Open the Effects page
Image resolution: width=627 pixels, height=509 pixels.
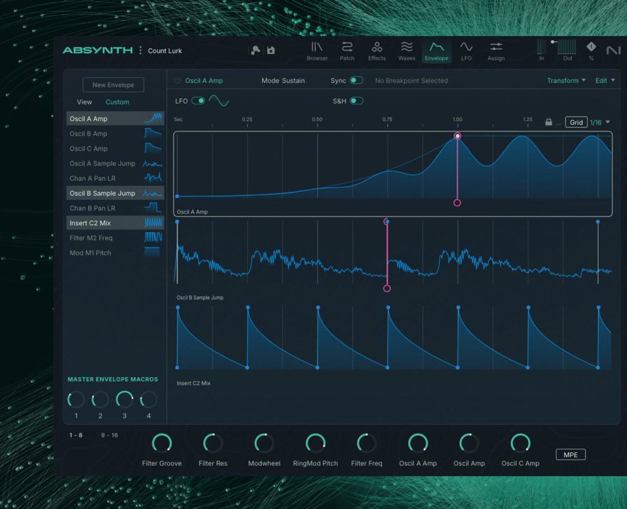point(377,51)
